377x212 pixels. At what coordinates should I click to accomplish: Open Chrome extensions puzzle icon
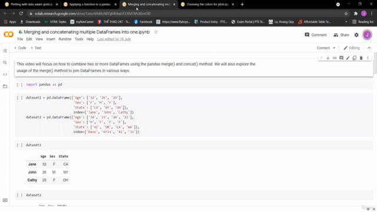point(356,14)
